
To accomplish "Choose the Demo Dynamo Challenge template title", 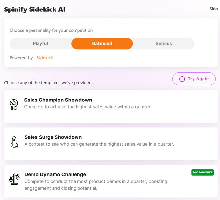I will click(55, 174).
